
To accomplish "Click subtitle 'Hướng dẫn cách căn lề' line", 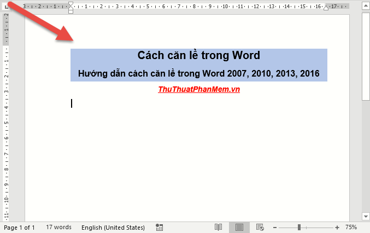I will click(x=199, y=73).
